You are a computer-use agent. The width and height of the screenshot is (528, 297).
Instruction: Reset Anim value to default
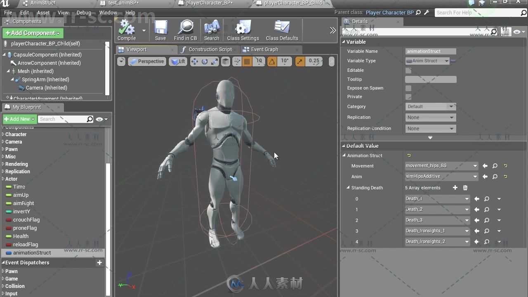[x=505, y=177]
